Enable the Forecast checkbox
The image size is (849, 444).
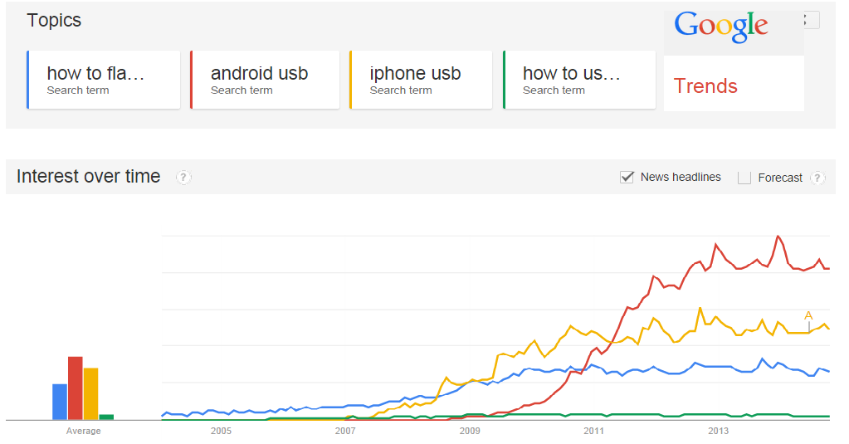tap(744, 178)
